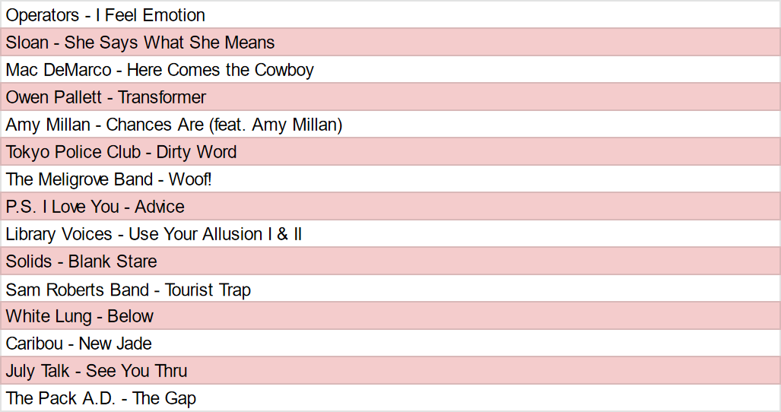Click the artist name Library Voices
The image size is (781, 412).
point(59,234)
